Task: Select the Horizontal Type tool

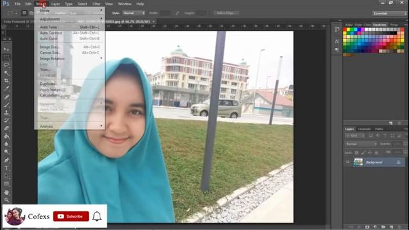Action: 6,168
